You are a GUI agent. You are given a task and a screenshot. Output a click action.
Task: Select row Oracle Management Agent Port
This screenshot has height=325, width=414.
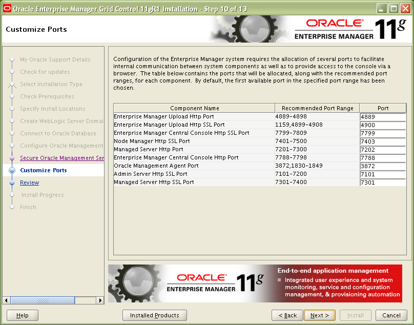point(194,166)
